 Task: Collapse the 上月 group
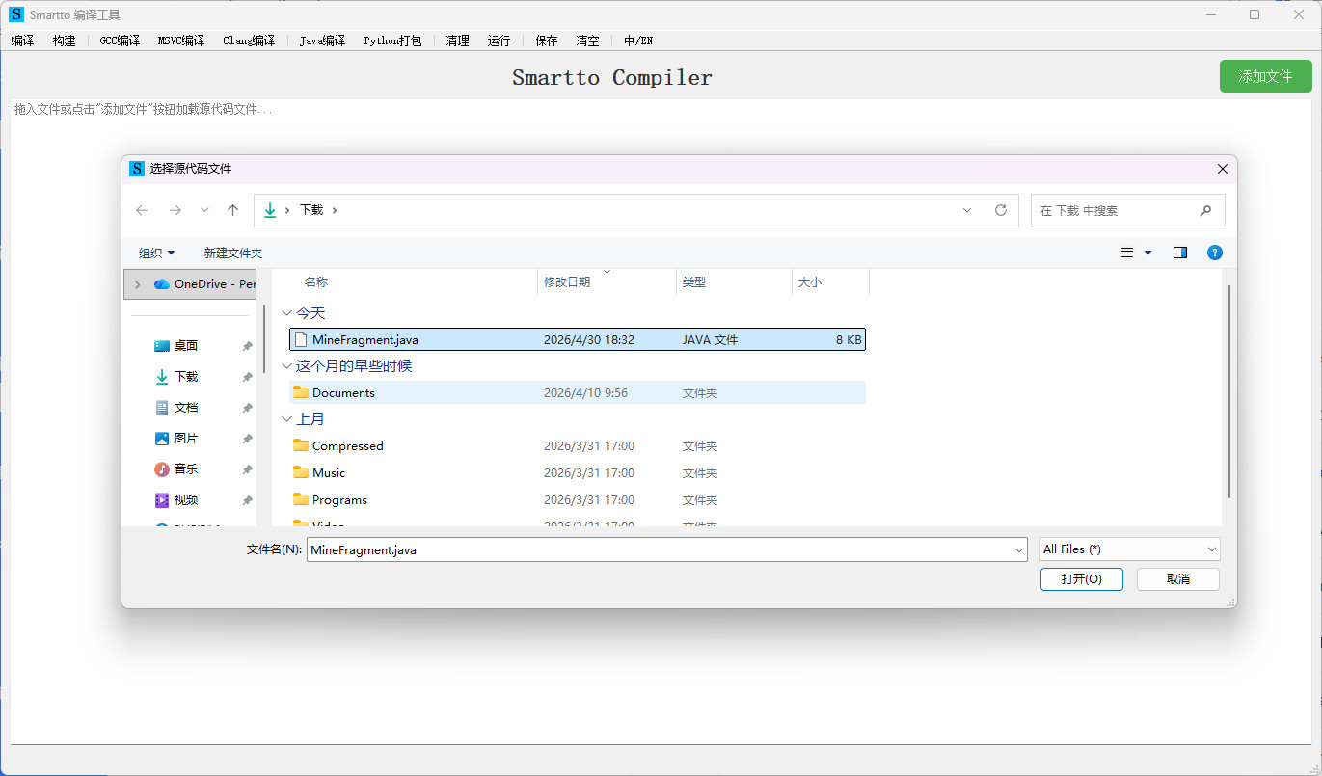coord(286,419)
